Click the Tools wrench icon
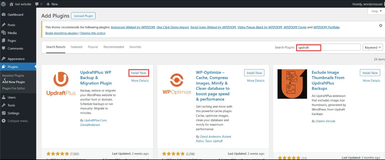The image size is (385, 160). (3, 105)
